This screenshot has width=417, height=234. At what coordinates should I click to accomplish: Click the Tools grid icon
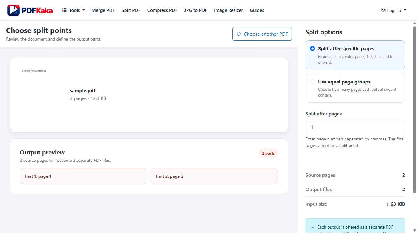pyautogui.click(x=64, y=10)
